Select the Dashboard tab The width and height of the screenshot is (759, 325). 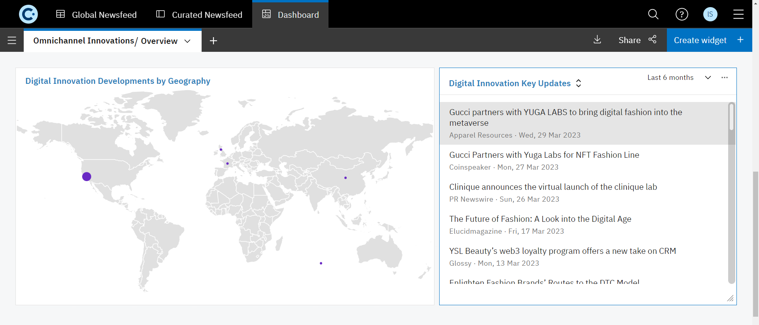[290, 15]
